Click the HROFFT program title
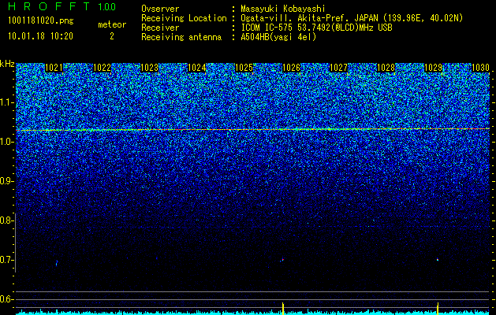Screen dimensions: 496x315 point(49,6)
